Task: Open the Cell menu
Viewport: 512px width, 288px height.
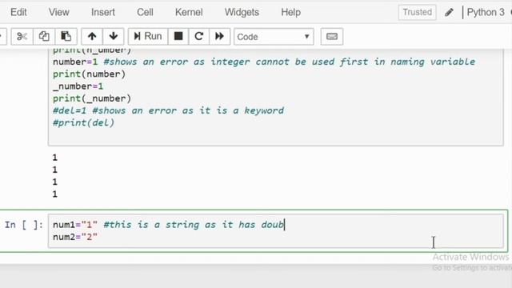Action: (145, 13)
